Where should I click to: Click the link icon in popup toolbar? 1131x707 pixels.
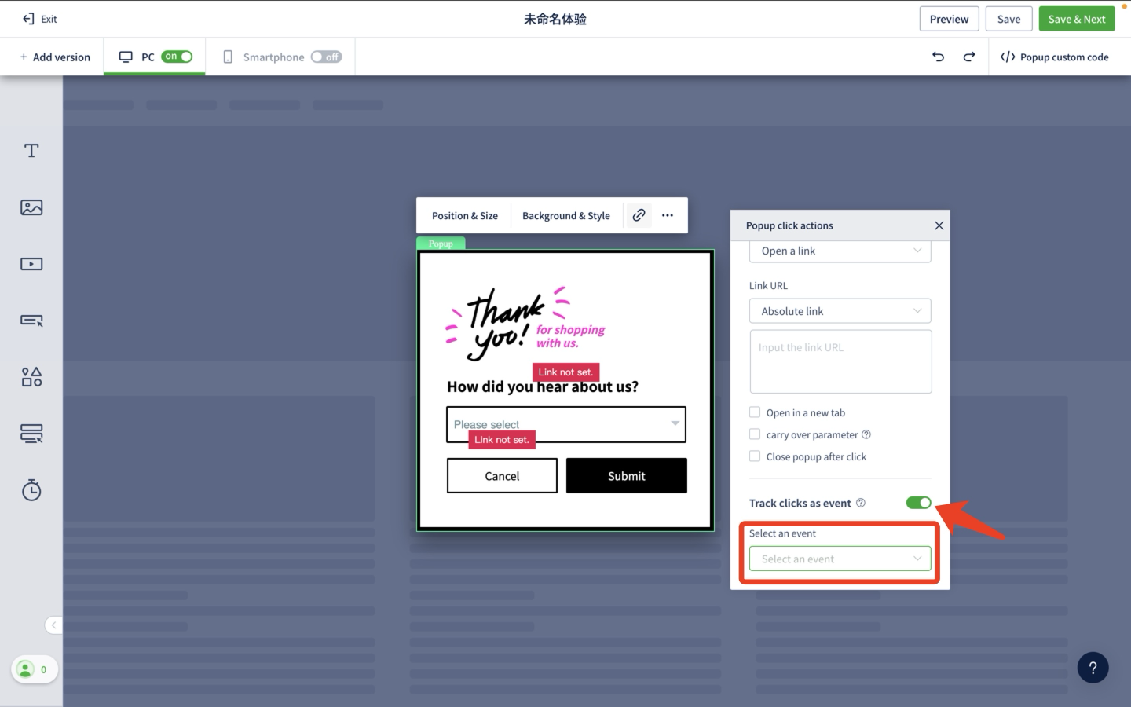pos(639,215)
